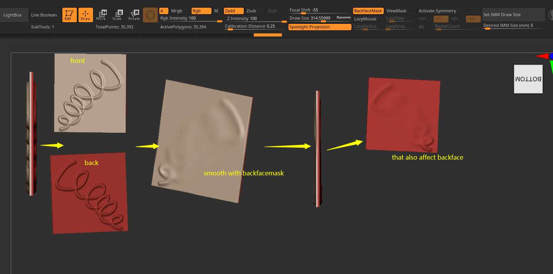553x274 pixels.
Task: Click Set IMM Draw Size
Action: 513,15
